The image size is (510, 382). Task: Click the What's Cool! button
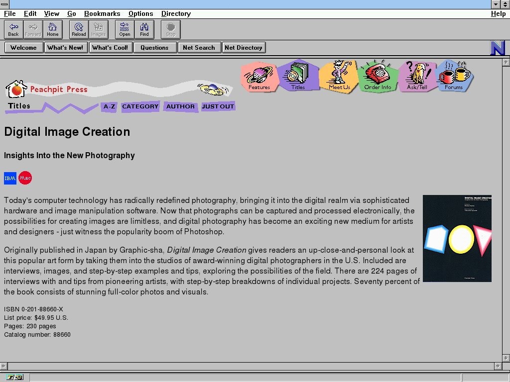(x=110, y=48)
